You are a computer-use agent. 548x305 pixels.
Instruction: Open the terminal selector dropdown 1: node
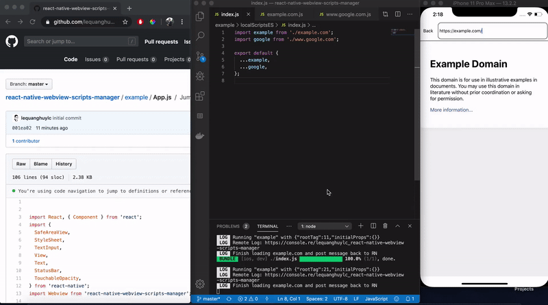click(x=325, y=226)
